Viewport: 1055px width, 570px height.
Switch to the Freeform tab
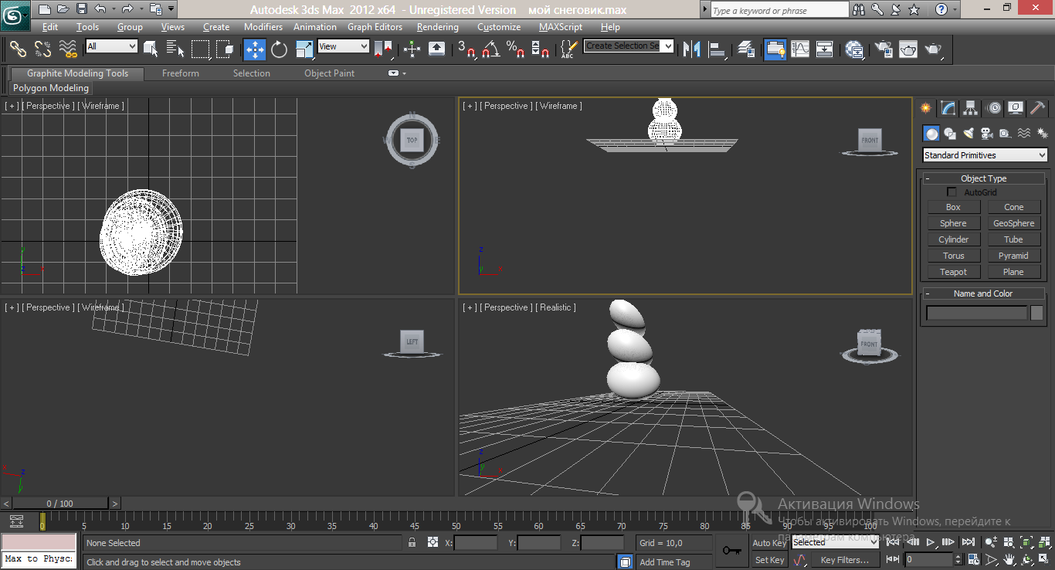[x=180, y=73]
